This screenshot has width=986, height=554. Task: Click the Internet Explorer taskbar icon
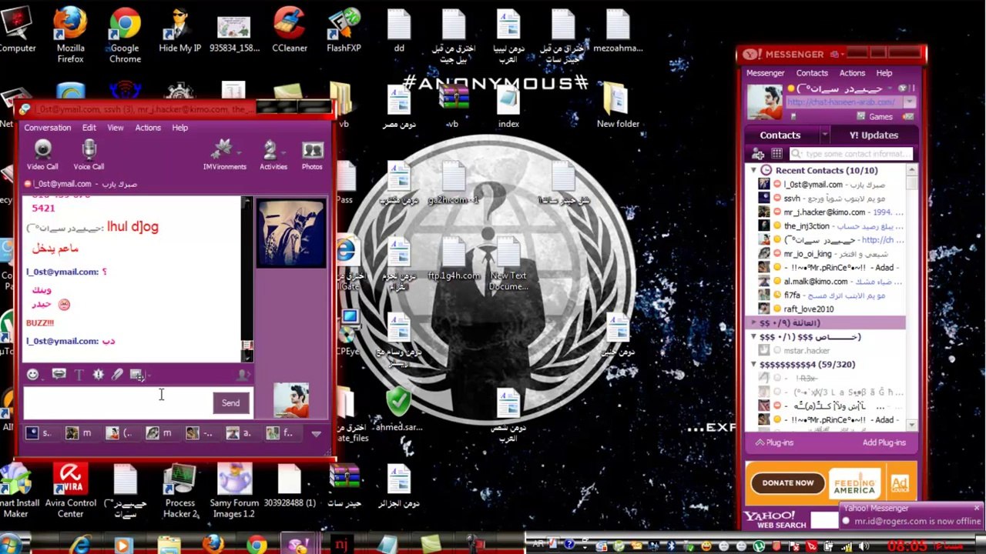coord(80,546)
